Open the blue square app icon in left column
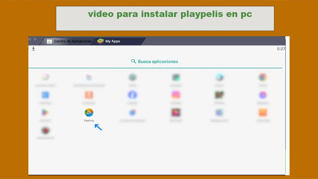Screen dimensions: 318x179 [x=45, y=95]
